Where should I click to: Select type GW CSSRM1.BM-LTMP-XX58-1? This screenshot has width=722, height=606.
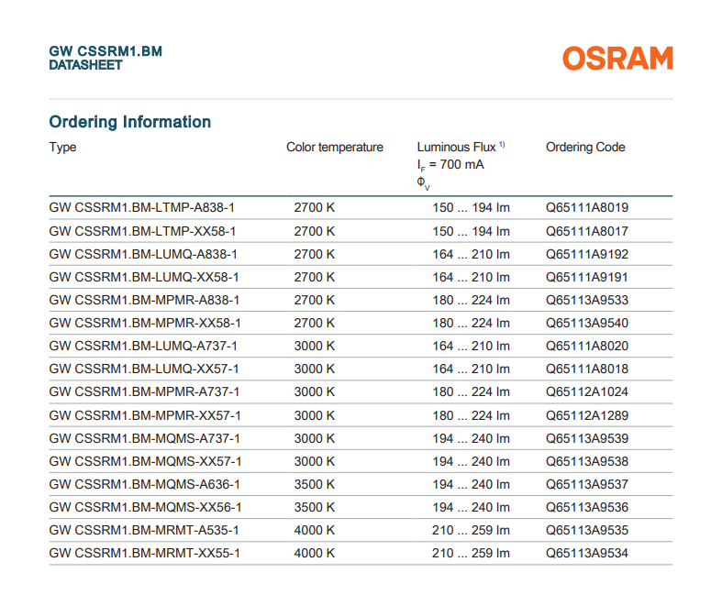[142, 231]
